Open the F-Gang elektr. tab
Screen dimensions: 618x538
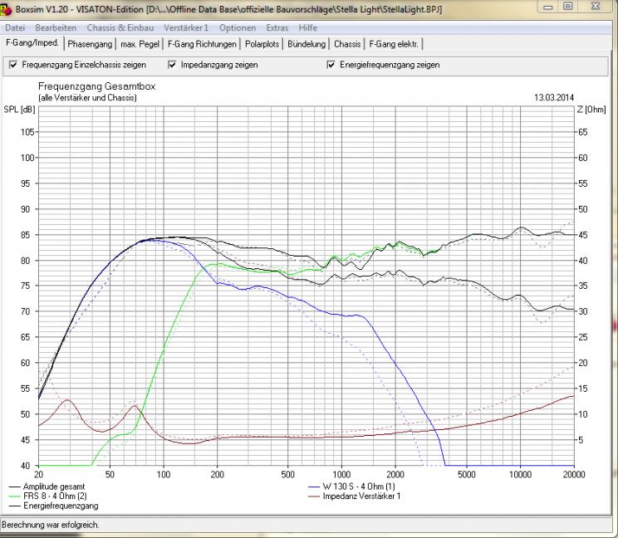pyautogui.click(x=395, y=43)
